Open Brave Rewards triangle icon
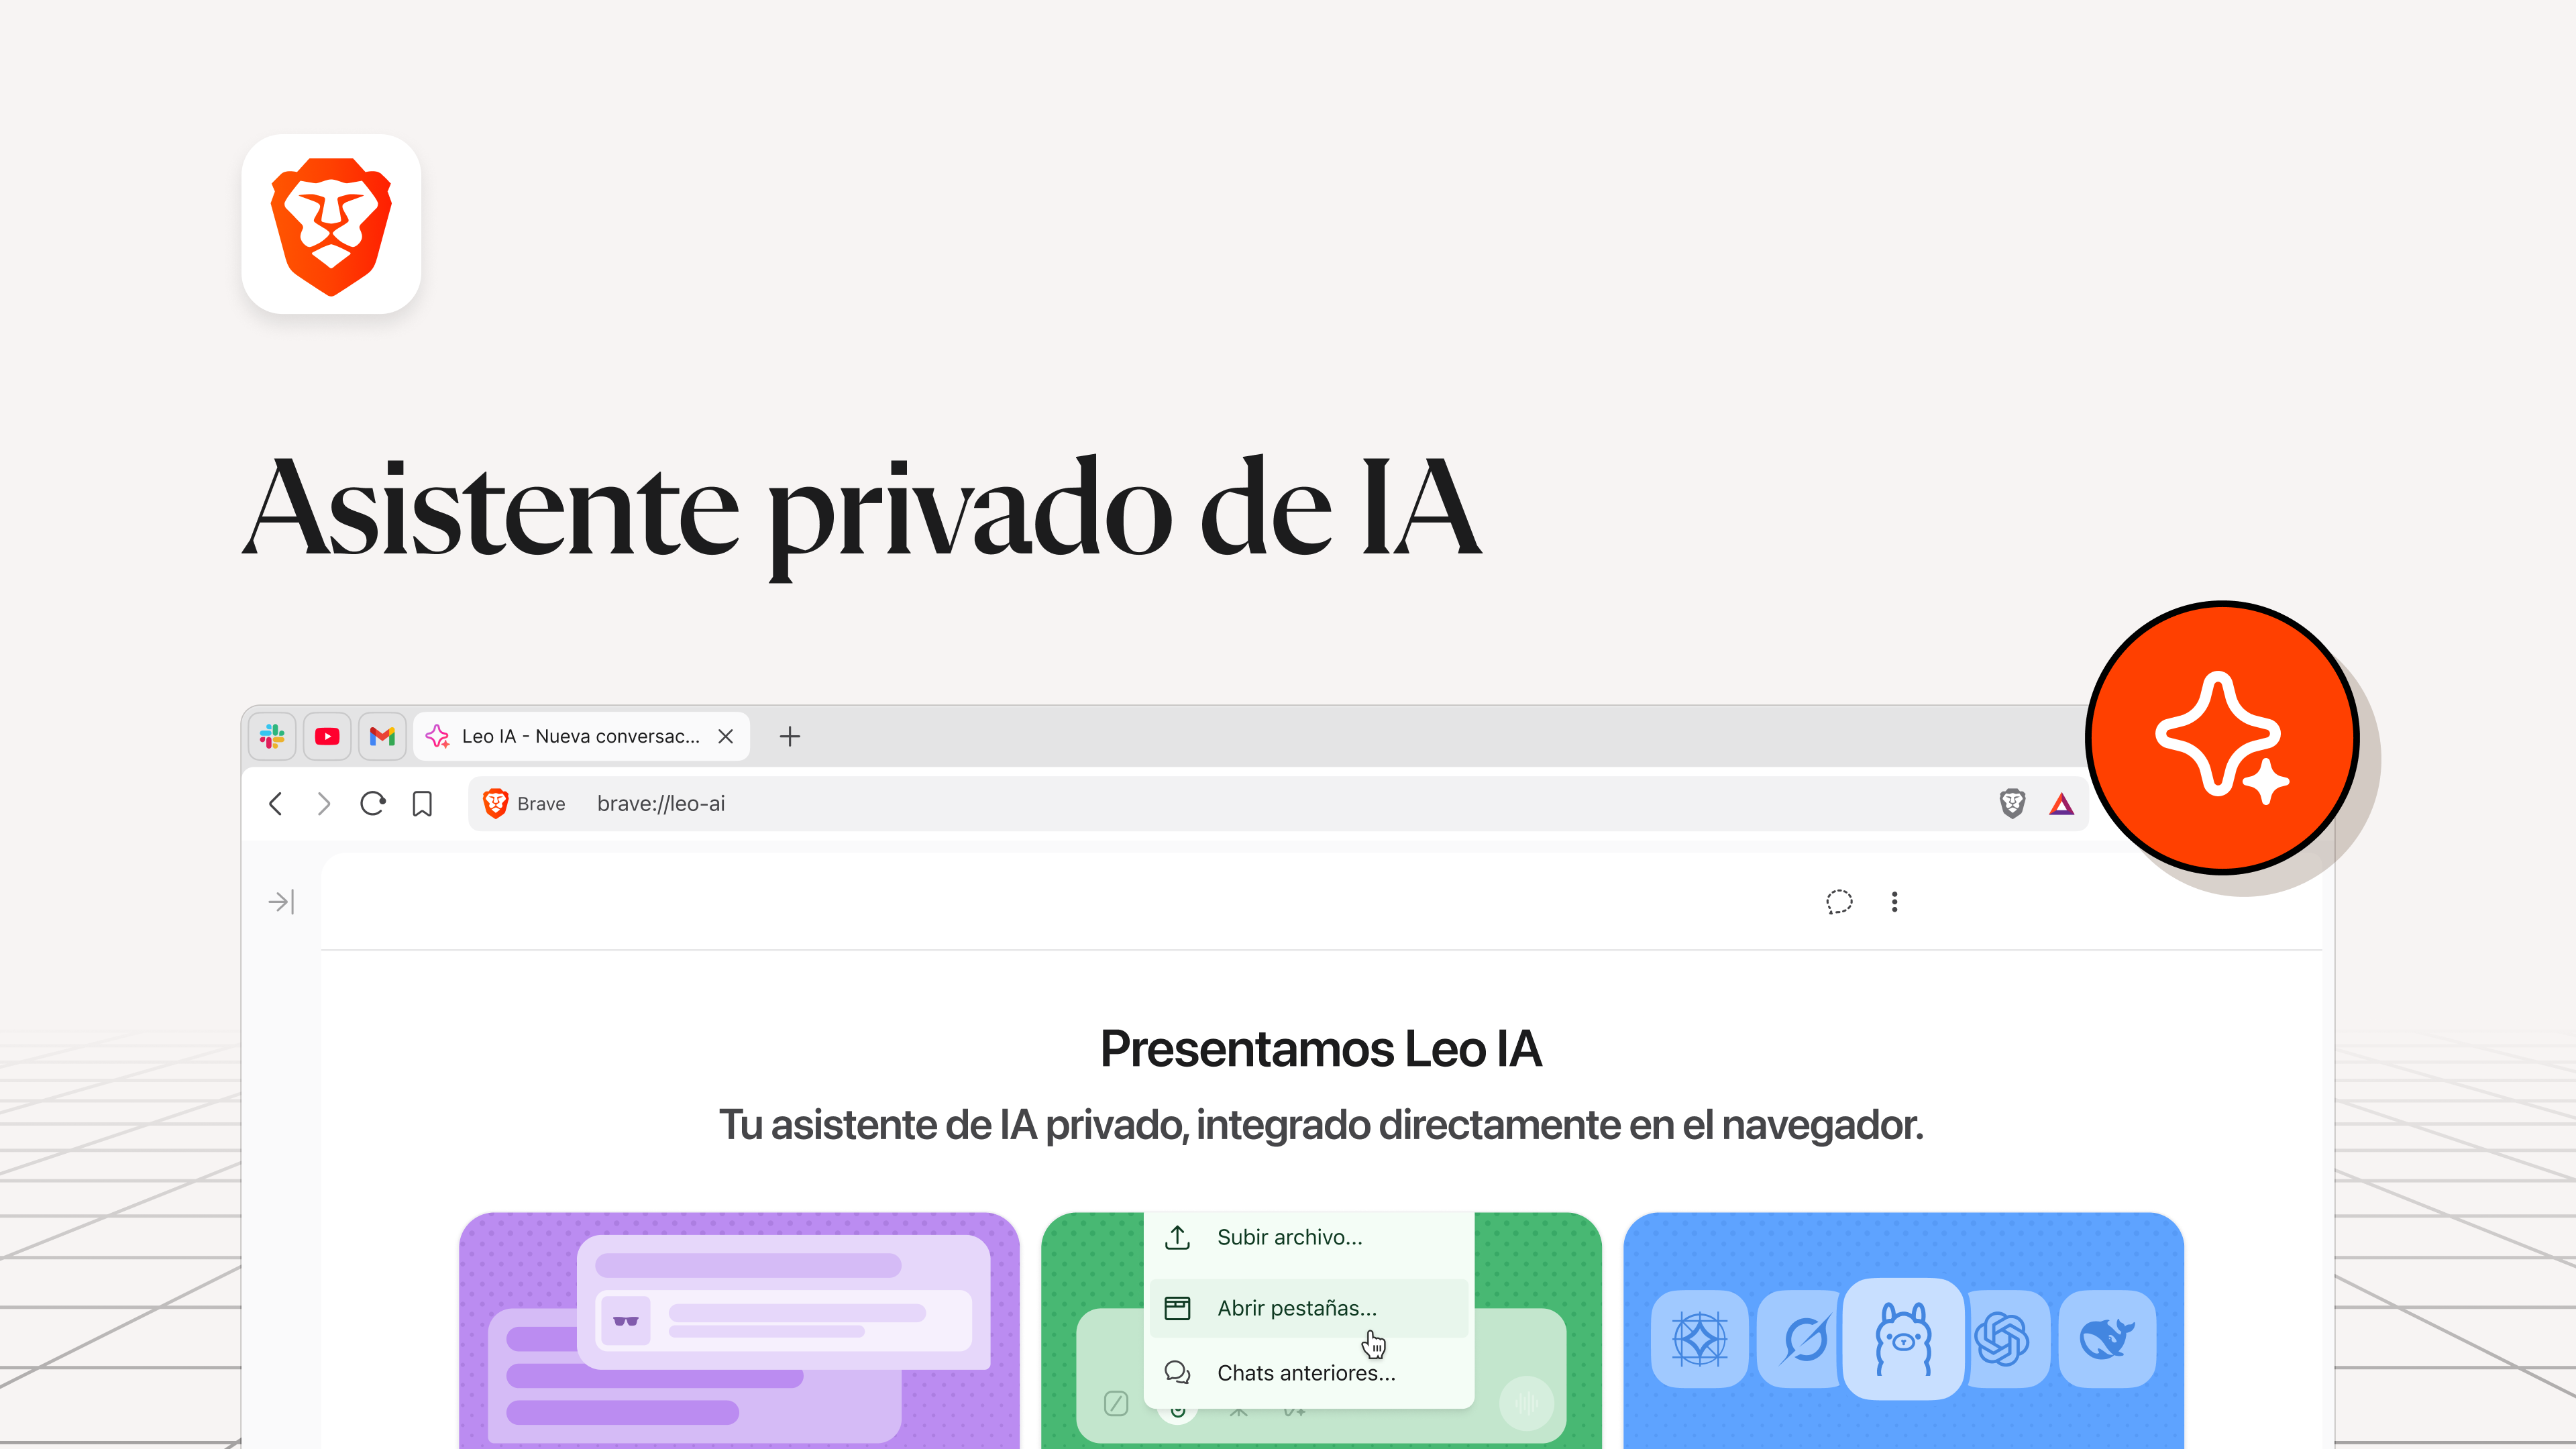Viewport: 2576px width, 1449px height. (x=2062, y=803)
